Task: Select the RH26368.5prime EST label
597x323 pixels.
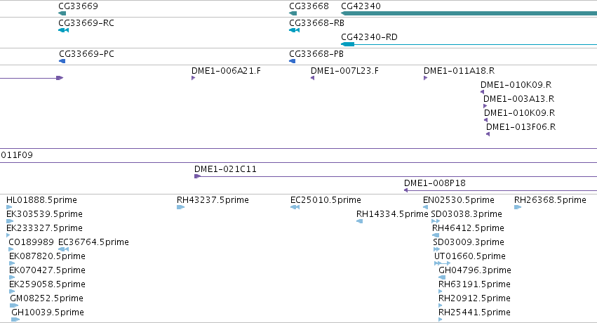Action: pos(550,200)
